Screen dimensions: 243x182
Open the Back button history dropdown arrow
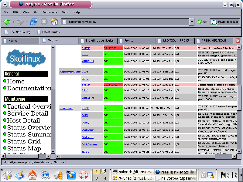click(13, 22)
